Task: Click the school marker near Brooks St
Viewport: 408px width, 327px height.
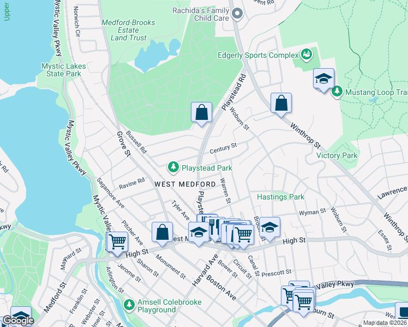Action: (x=270, y=228)
